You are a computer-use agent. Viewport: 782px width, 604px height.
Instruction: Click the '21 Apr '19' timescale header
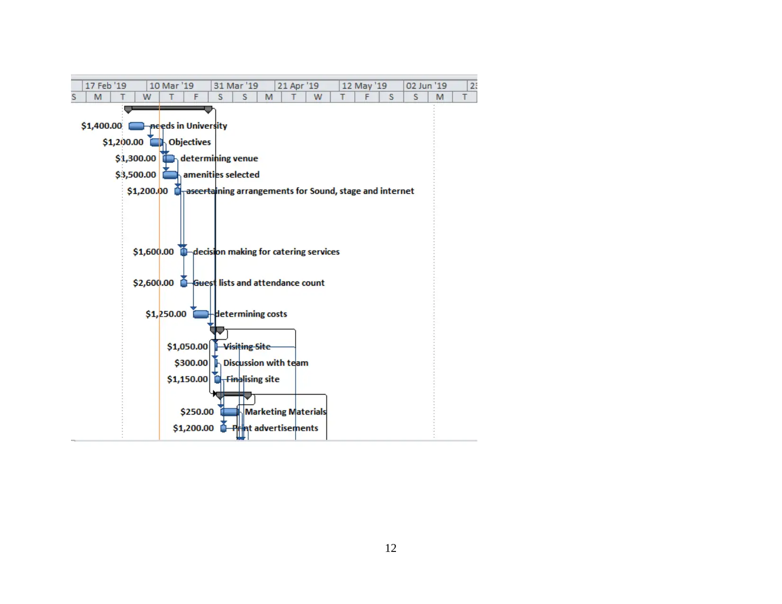click(307, 86)
